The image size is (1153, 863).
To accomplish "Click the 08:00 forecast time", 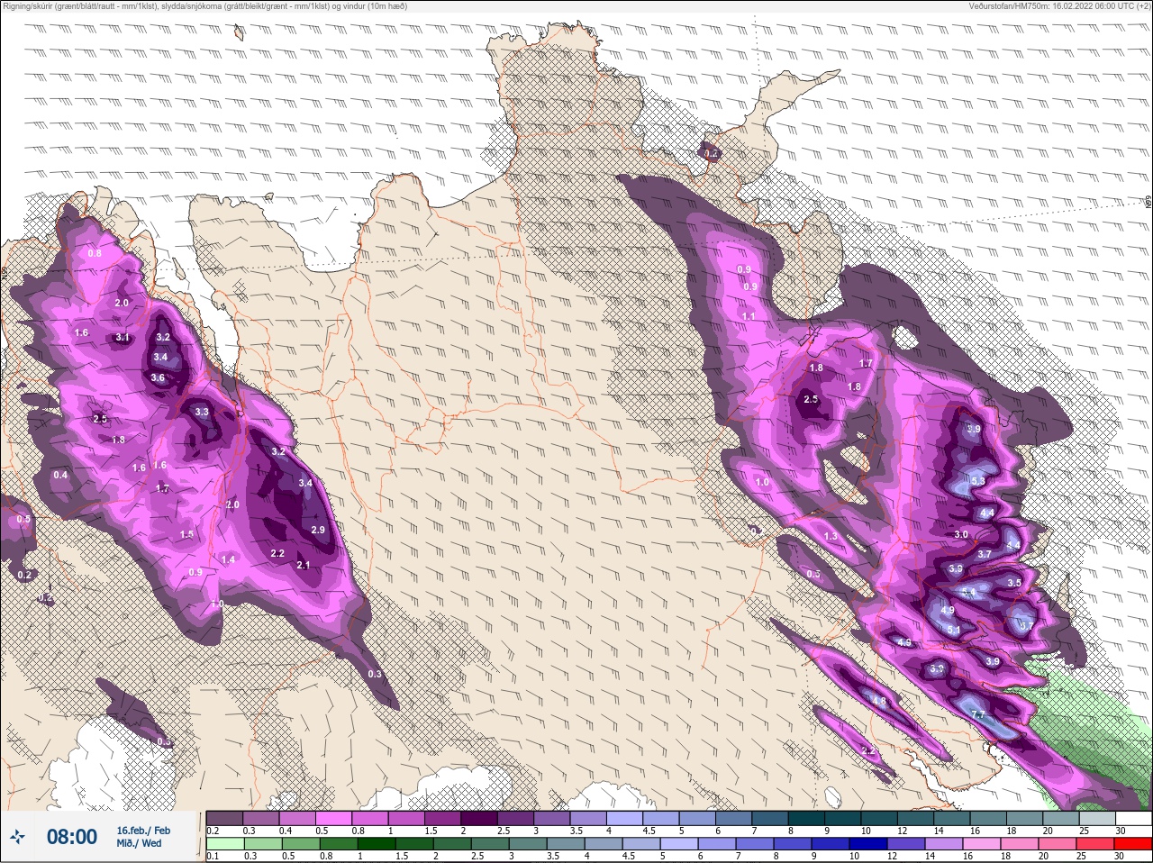I will point(72,837).
